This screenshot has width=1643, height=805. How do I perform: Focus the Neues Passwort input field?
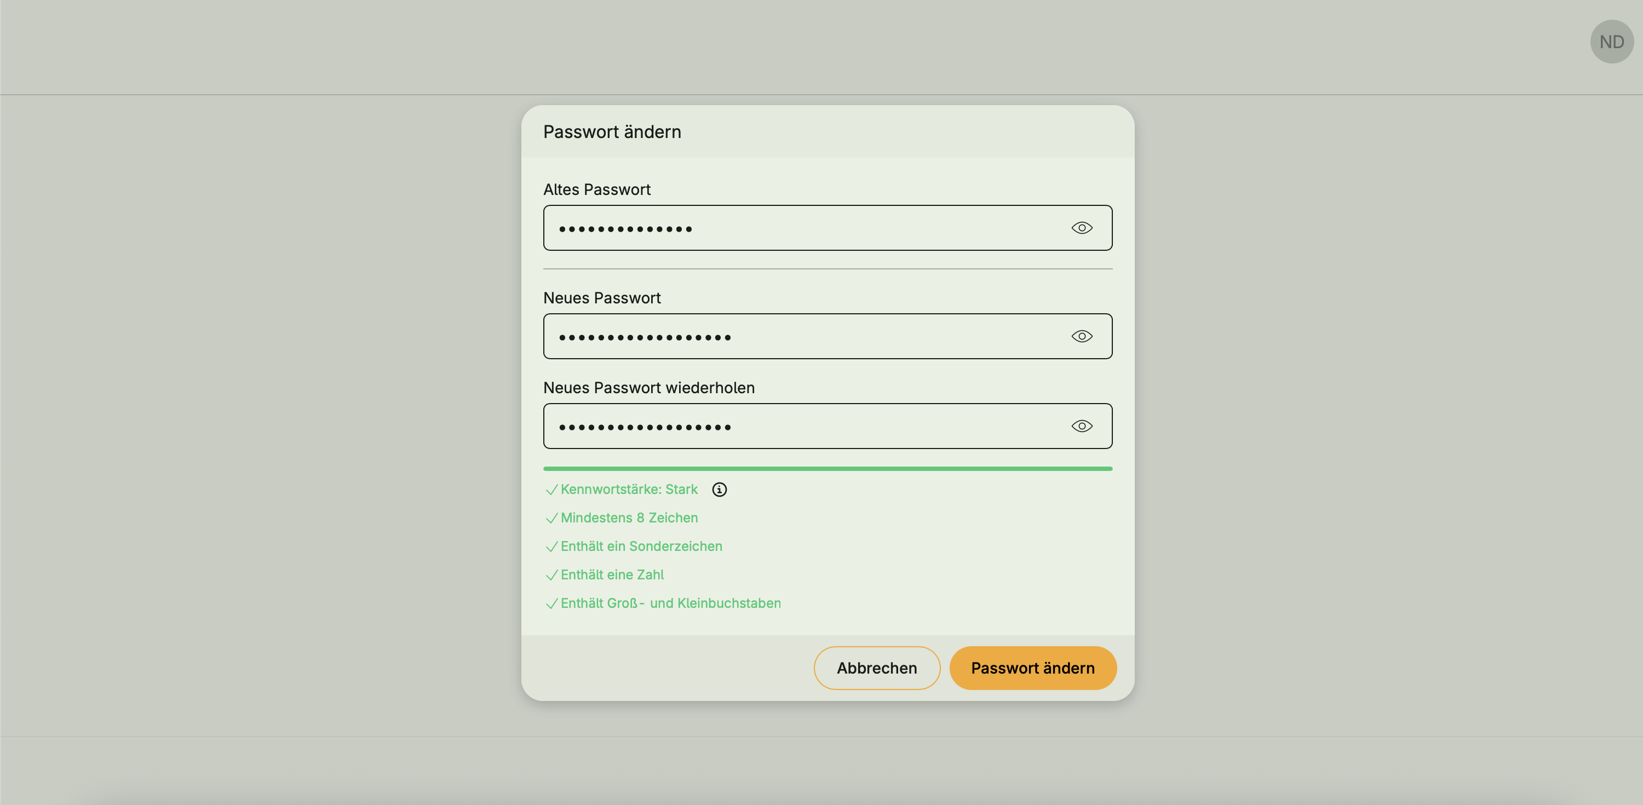(803, 336)
